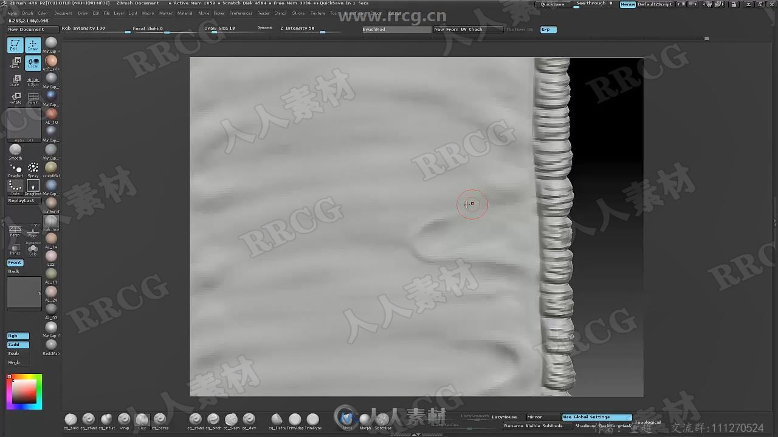Select the BasicMat material sphere
Viewport: 778px width, 437px height.
point(51,347)
